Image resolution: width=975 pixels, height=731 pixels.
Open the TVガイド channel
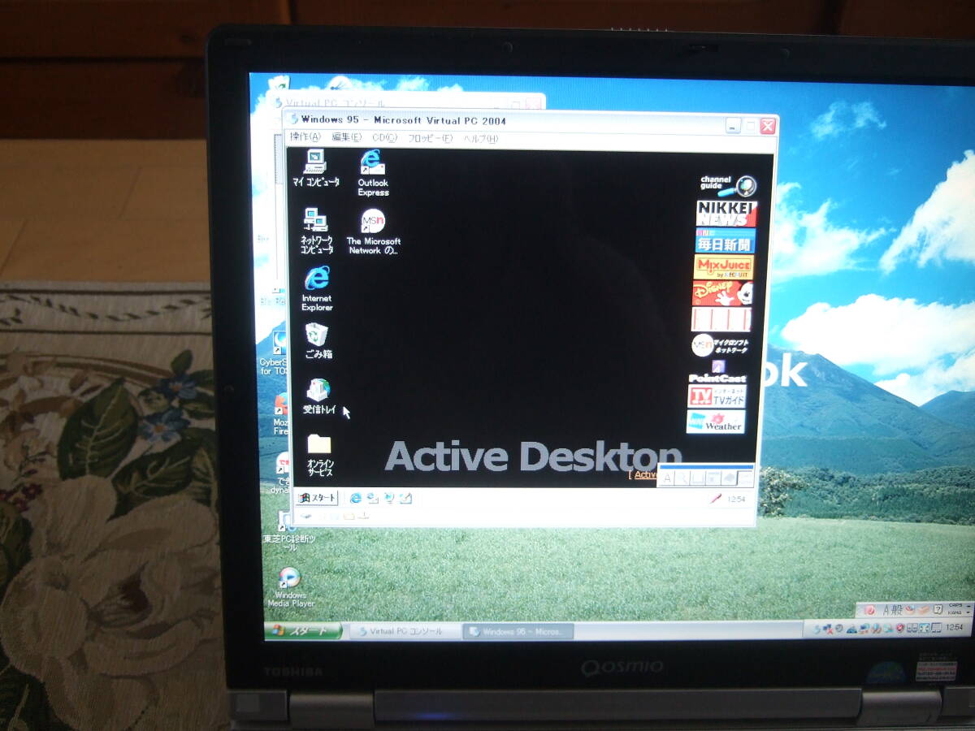(717, 396)
